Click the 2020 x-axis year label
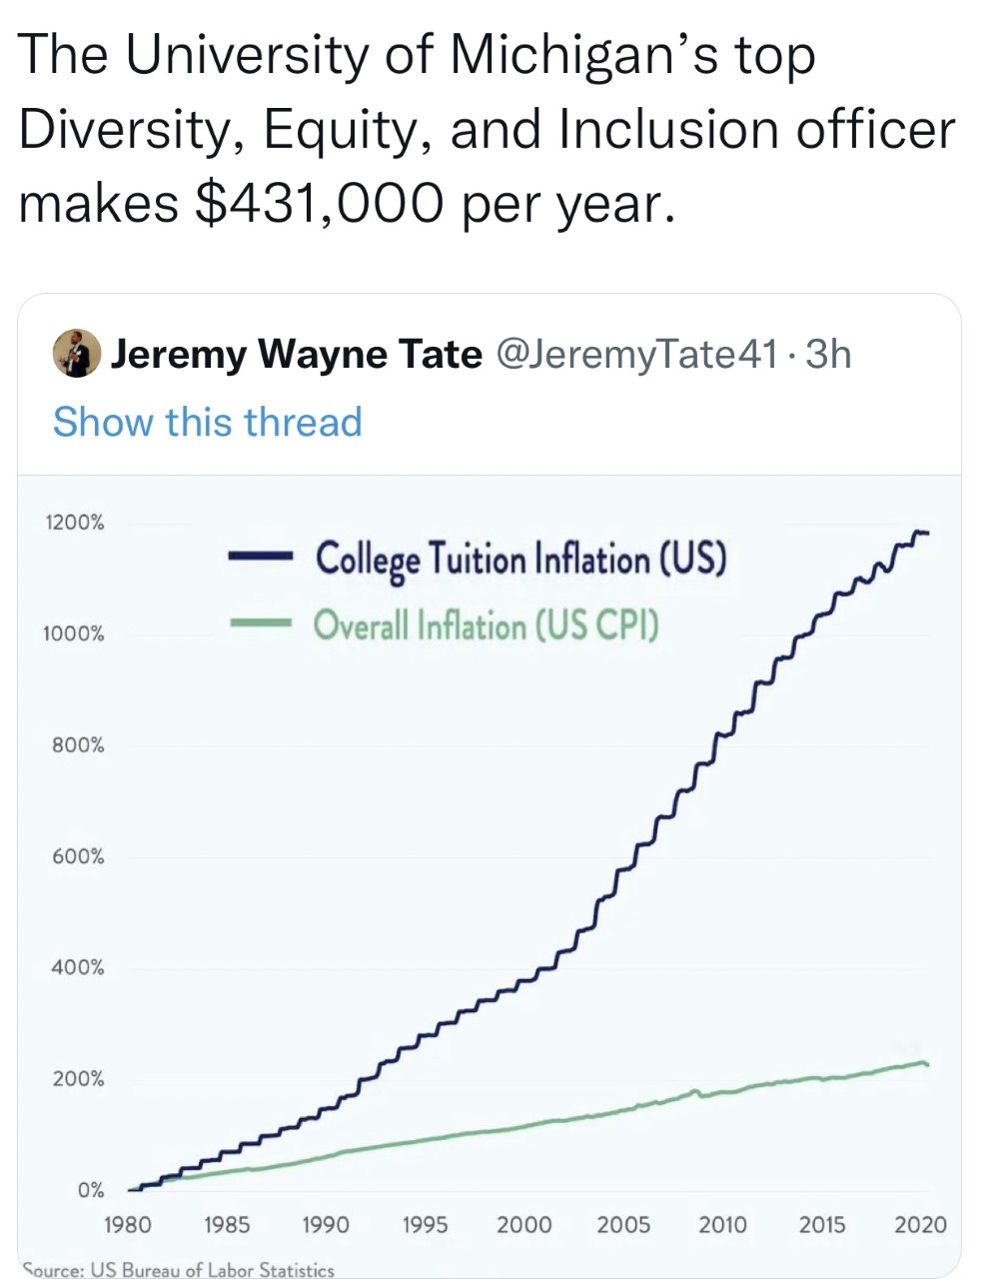 point(920,1225)
